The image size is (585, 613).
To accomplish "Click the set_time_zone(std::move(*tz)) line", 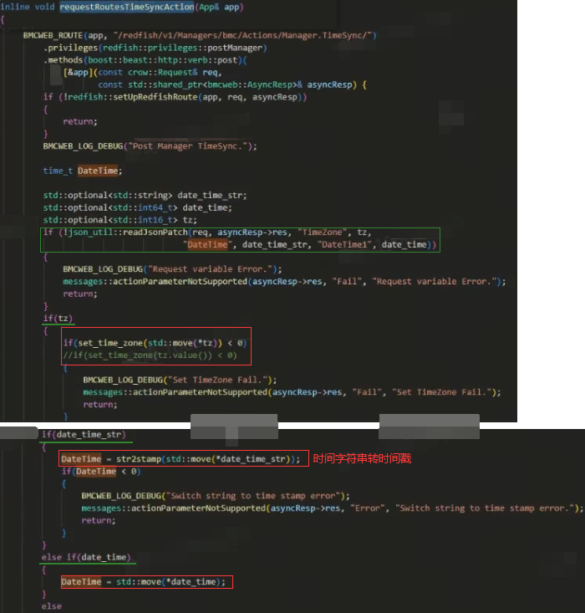I will 155,343.
